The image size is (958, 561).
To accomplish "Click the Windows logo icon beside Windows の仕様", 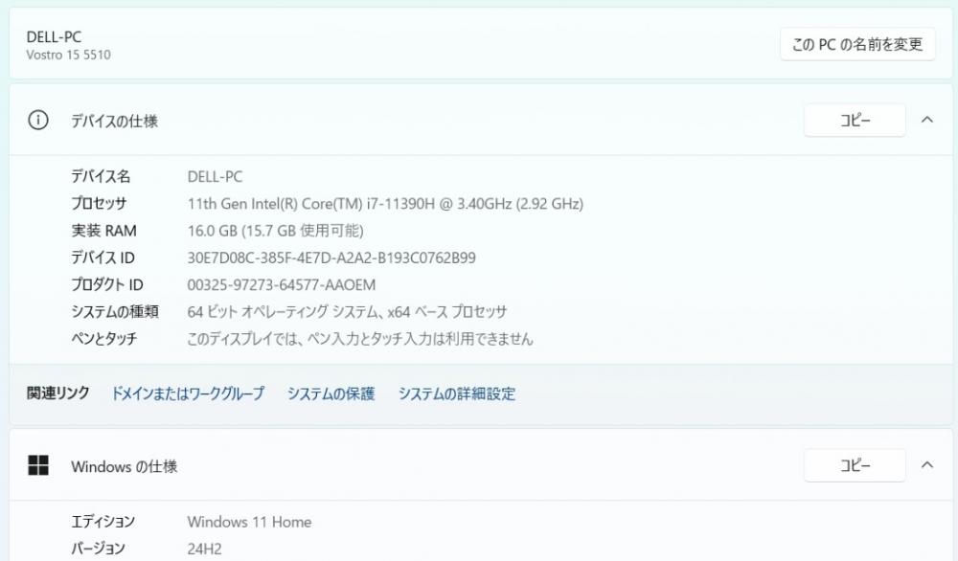I will pyautogui.click(x=38, y=465).
